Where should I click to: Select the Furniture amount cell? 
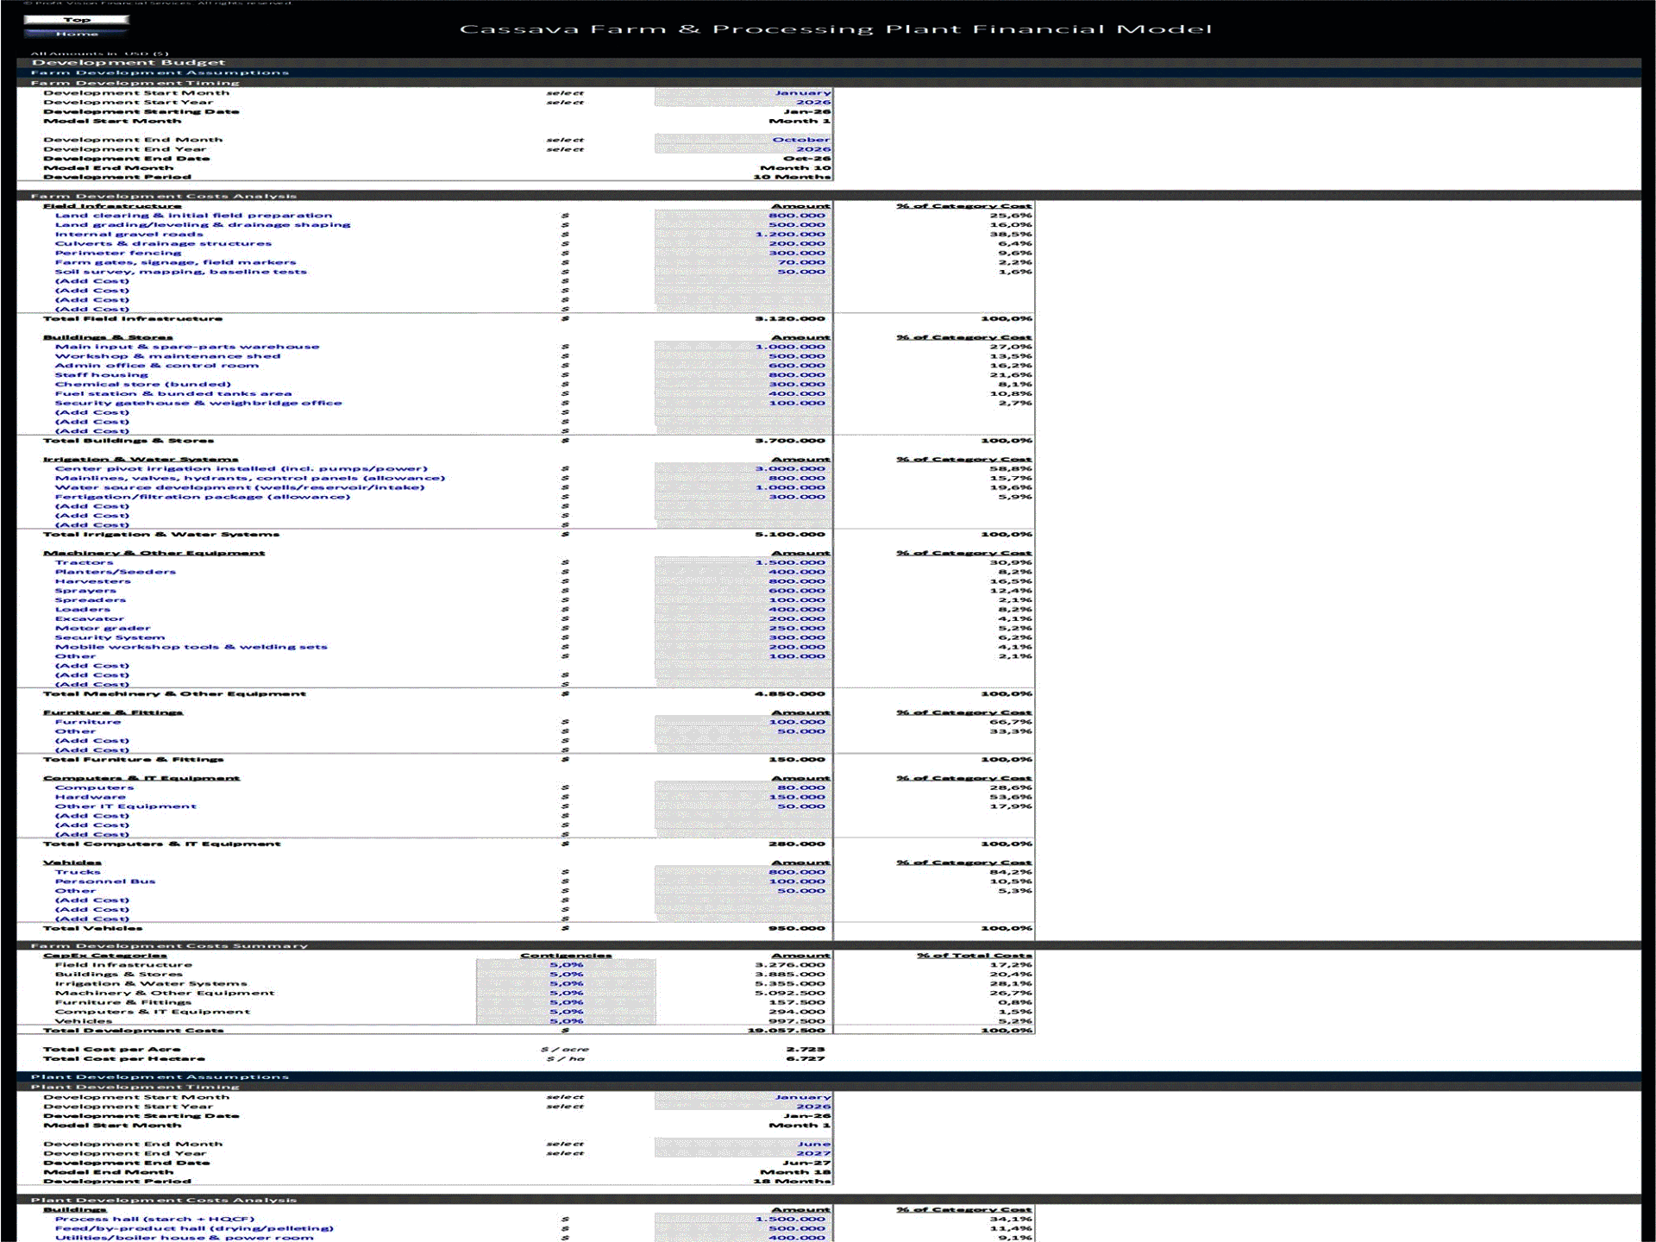click(743, 722)
